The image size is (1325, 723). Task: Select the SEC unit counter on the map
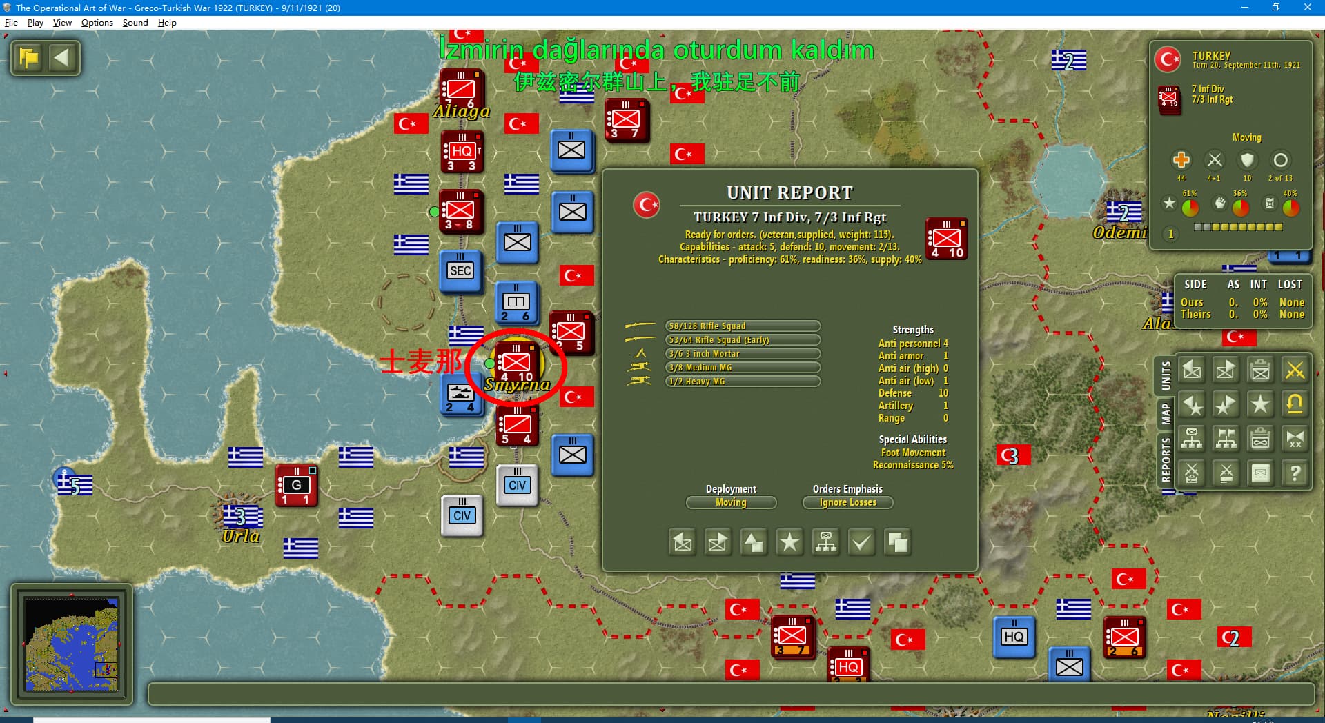[461, 270]
